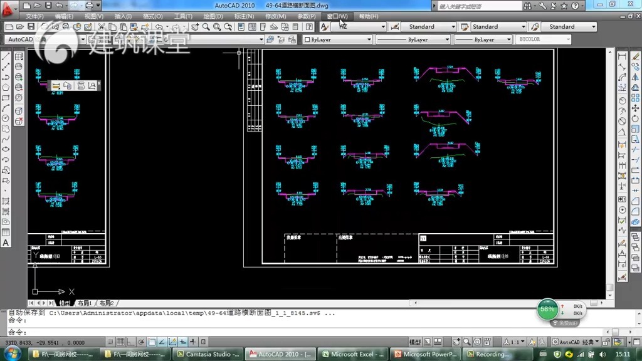Select the Polygon tool in the draw toolbar
The width and height of the screenshot is (642, 361).
[x=6, y=88]
